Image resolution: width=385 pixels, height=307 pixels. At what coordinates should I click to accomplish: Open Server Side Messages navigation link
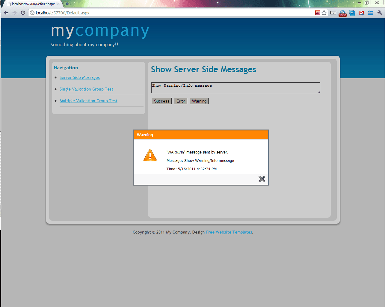point(80,77)
